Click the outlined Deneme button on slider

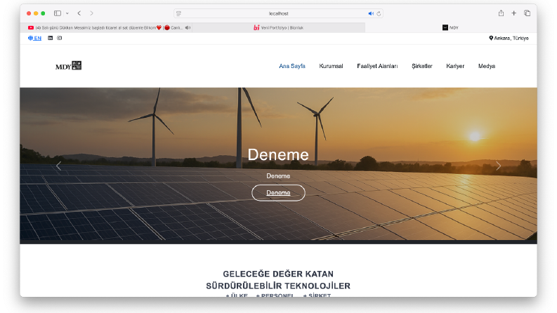[x=278, y=193]
